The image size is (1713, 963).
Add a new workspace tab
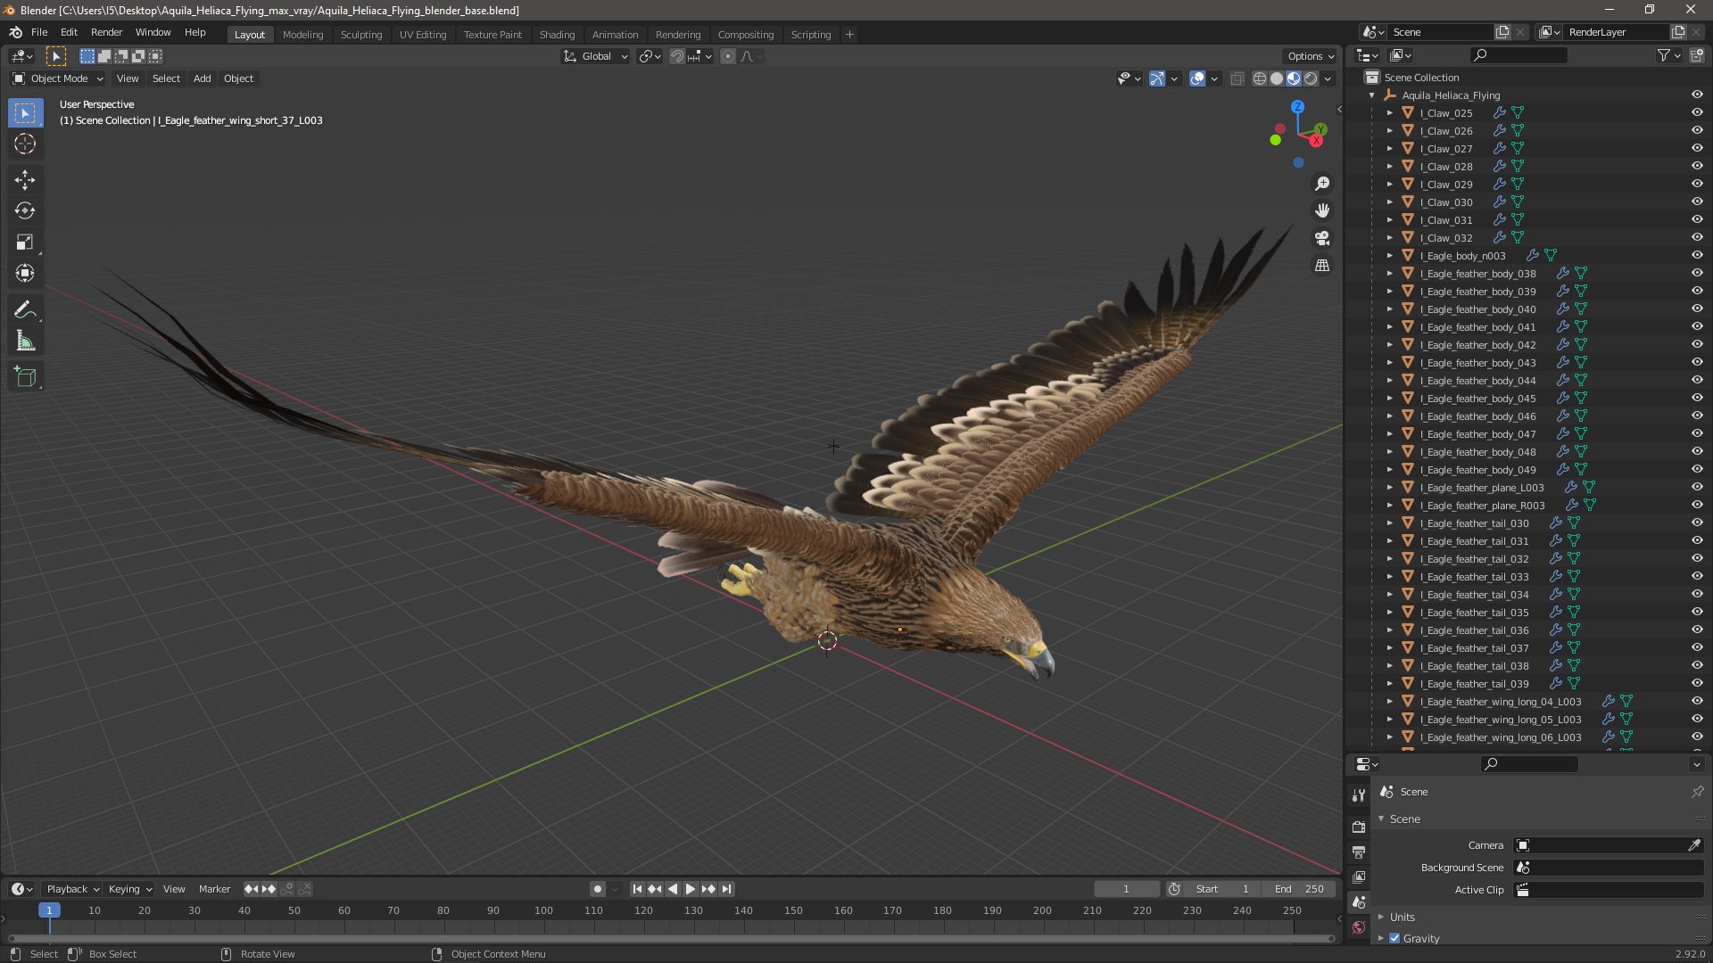pyautogui.click(x=849, y=35)
